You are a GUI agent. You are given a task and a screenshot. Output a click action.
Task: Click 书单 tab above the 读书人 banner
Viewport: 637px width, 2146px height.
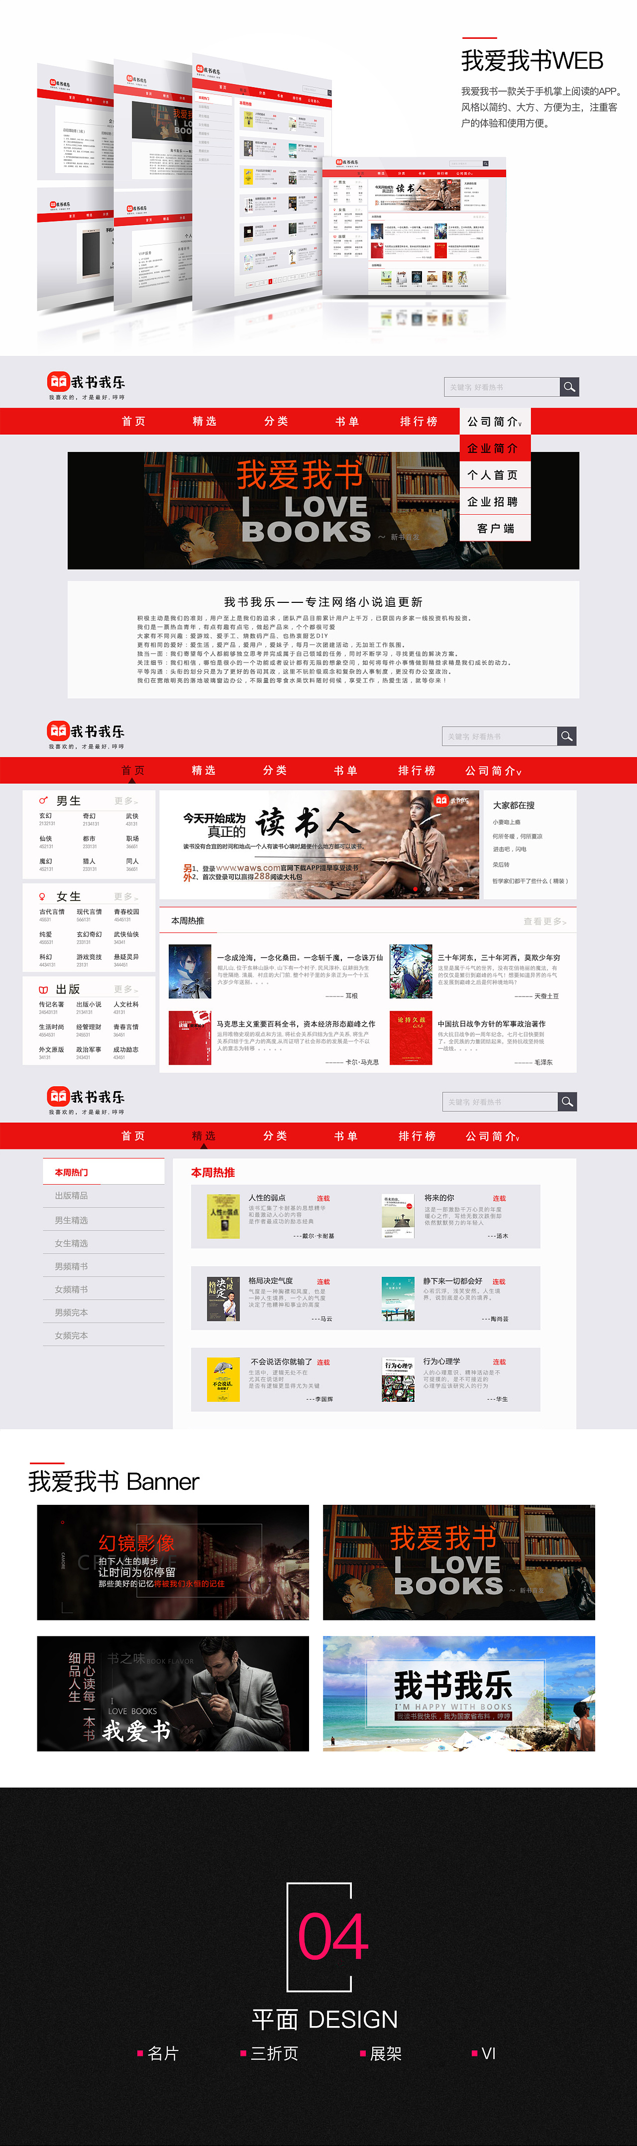[x=345, y=771]
